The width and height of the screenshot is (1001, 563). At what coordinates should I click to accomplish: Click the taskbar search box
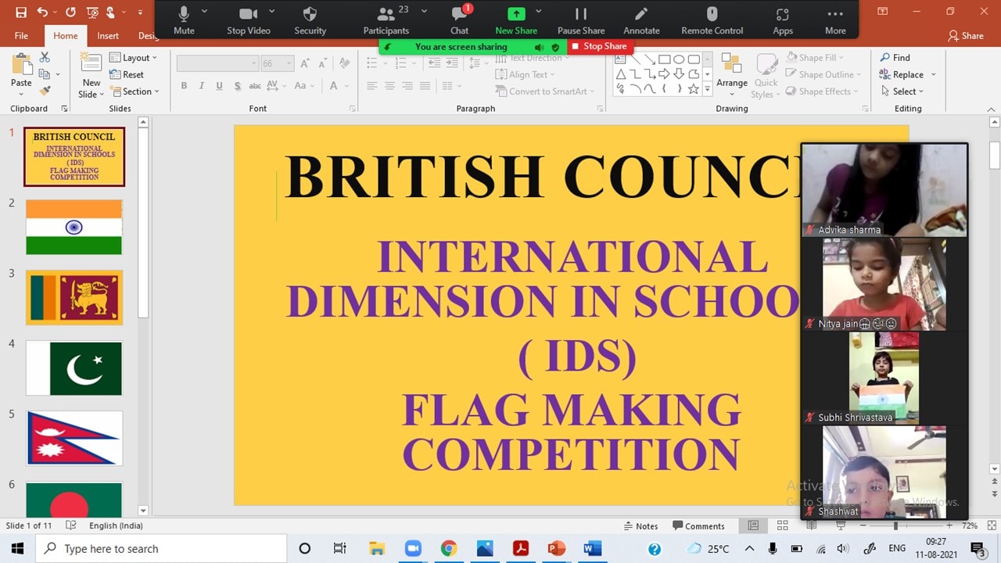pyautogui.click(x=161, y=548)
